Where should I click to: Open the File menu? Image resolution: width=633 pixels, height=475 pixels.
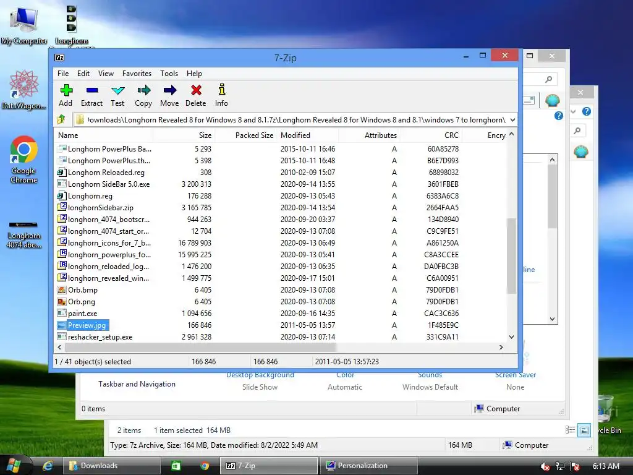(x=63, y=74)
